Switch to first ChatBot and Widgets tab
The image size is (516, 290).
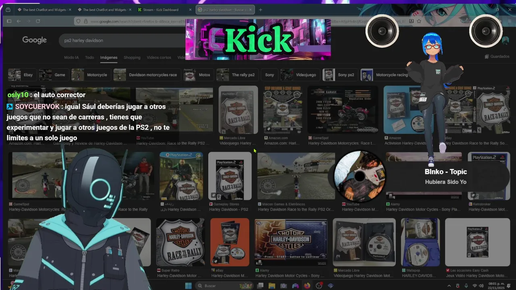coord(44,10)
